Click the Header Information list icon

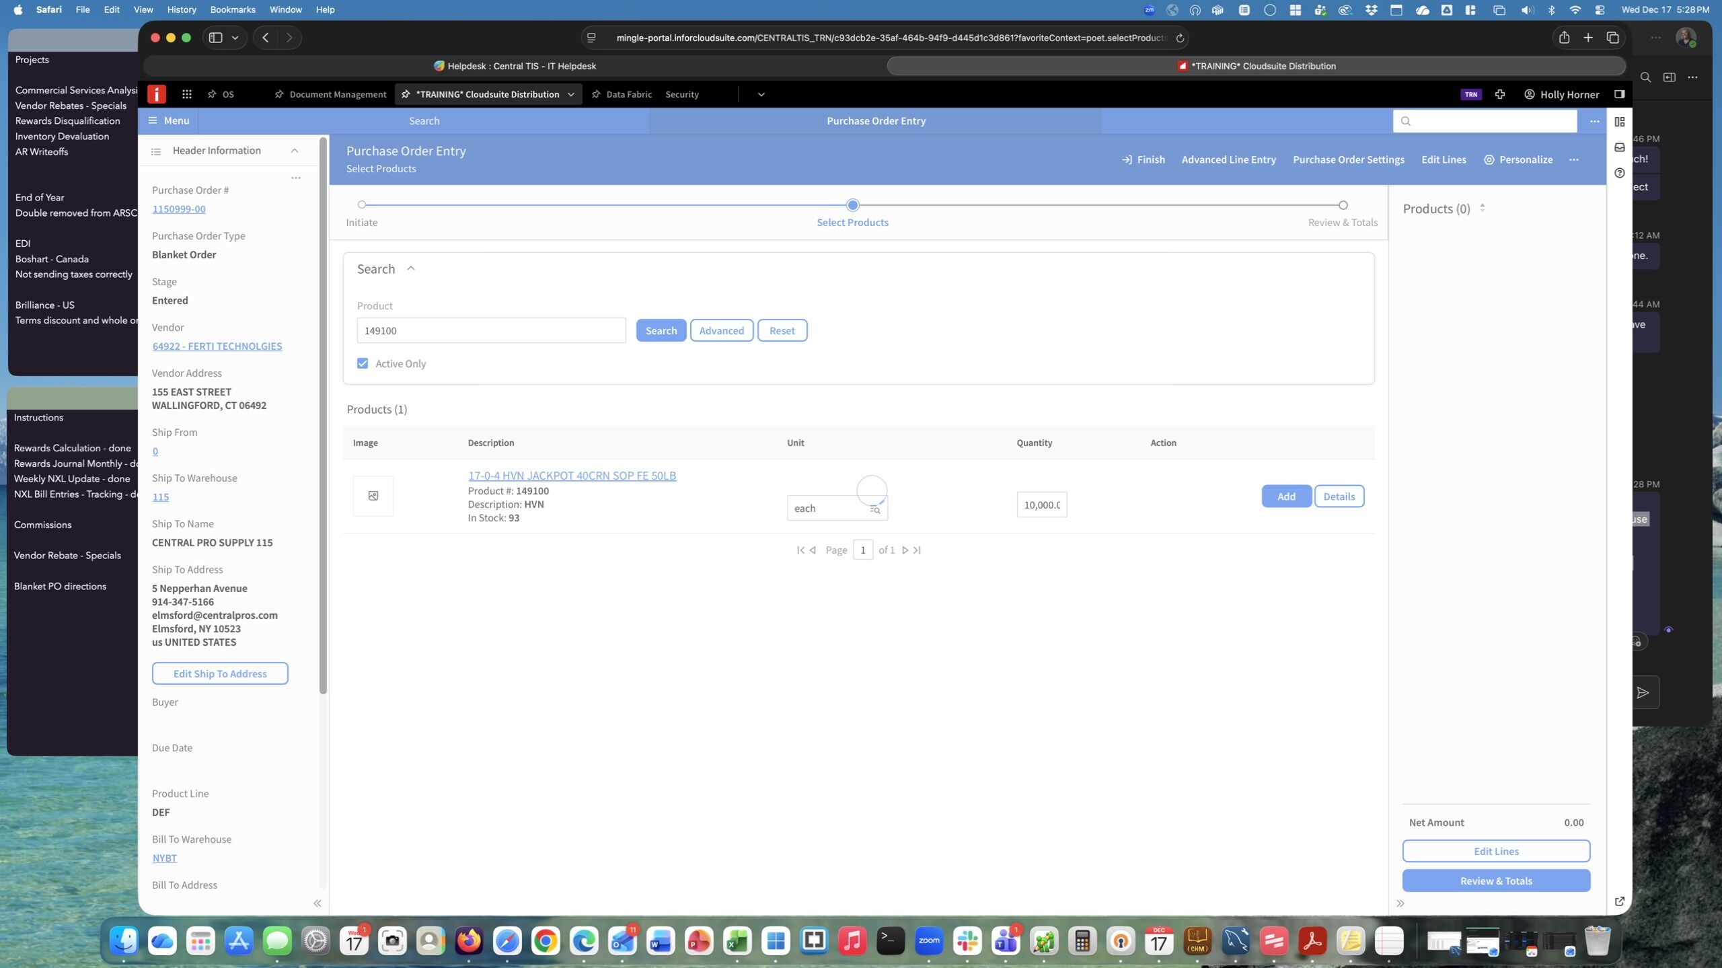tap(156, 151)
